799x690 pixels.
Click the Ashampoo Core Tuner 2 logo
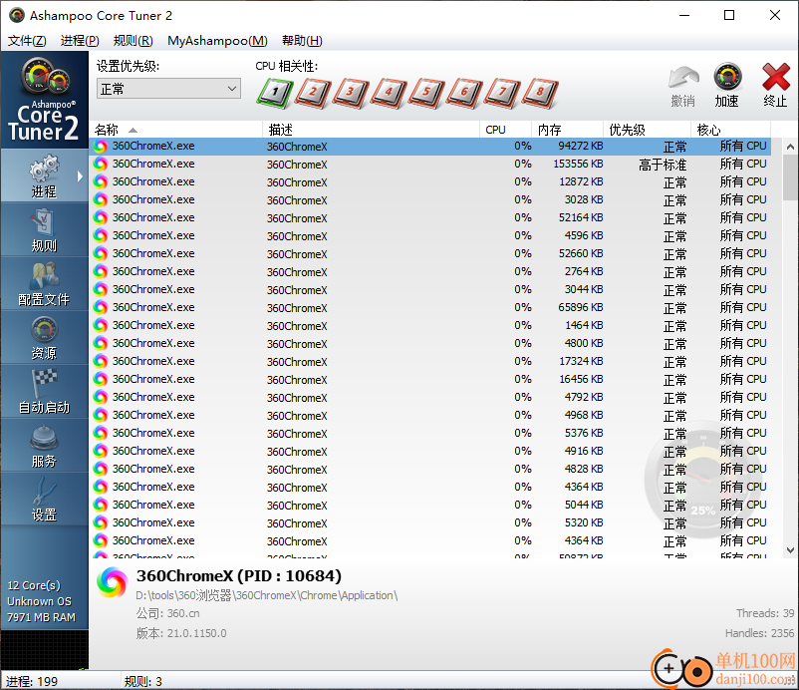pyautogui.click(x=44, y=100)
